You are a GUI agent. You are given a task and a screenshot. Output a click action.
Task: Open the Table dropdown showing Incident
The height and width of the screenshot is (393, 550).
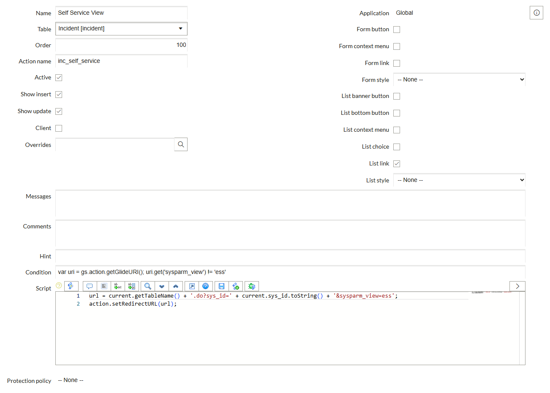[121, 29]
